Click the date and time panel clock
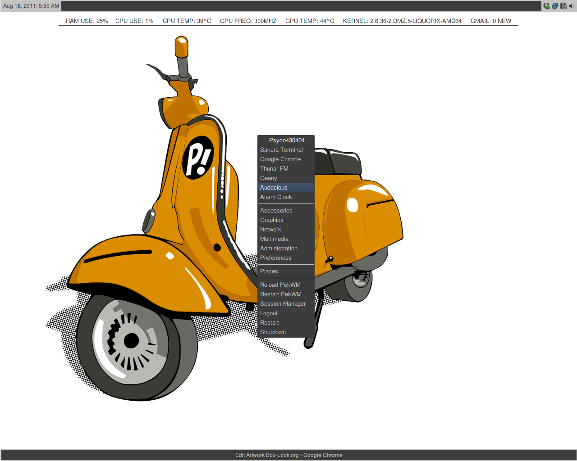Viewport: 577px width, 461px height. tap(31, 6)
